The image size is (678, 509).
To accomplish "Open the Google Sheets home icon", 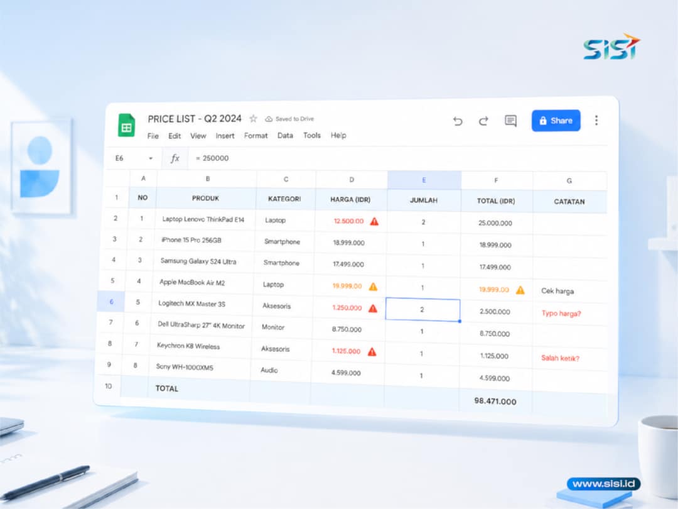I will click(x=126, y=125).
